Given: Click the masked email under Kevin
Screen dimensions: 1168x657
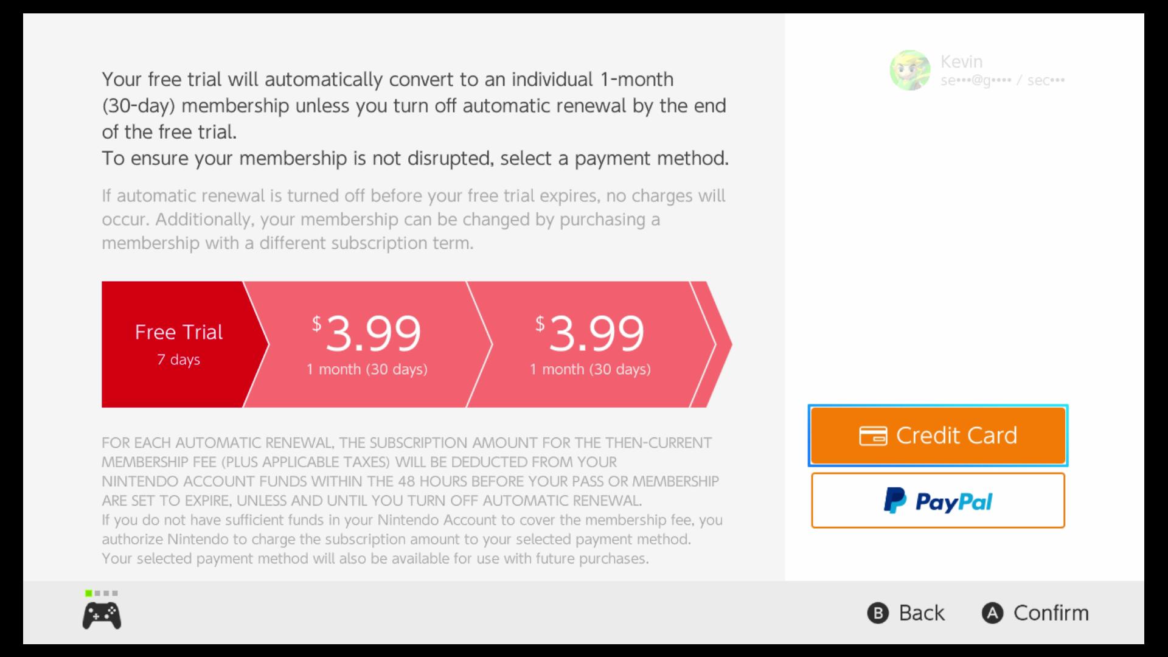Looking at the screenshot, I should point(1003,80).
